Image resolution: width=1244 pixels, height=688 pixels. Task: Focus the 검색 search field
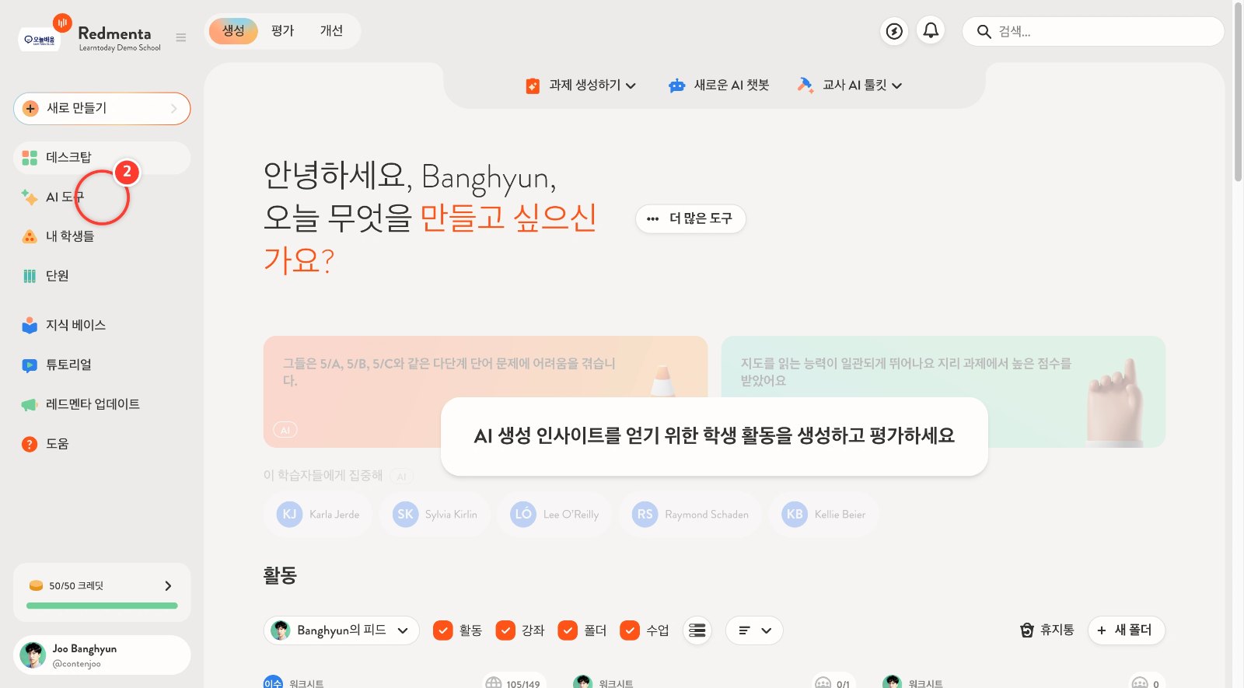(x=1093, y=31)
